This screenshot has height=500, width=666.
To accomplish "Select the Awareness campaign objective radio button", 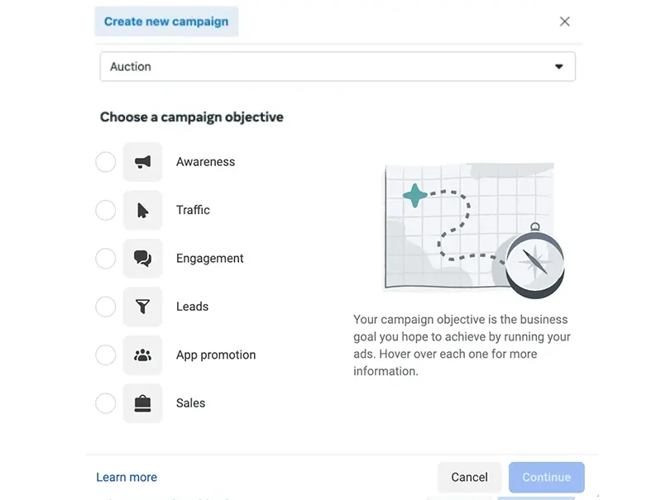I will coord(105,162).
